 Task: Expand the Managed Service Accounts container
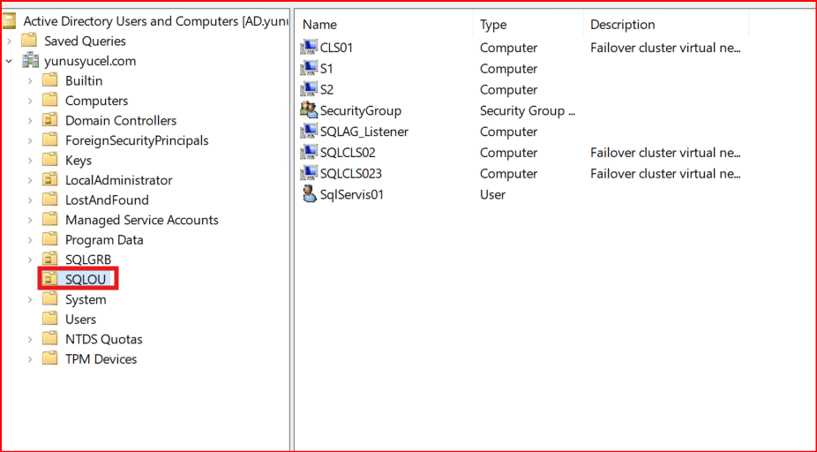point(30,220)
